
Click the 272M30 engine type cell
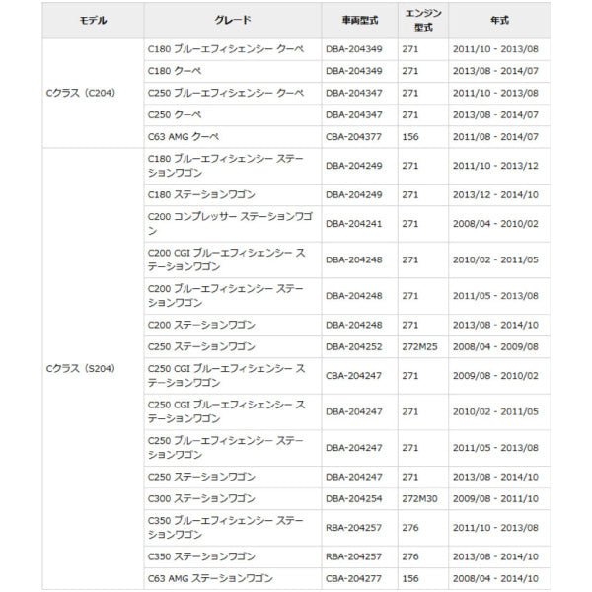[421, 498]
